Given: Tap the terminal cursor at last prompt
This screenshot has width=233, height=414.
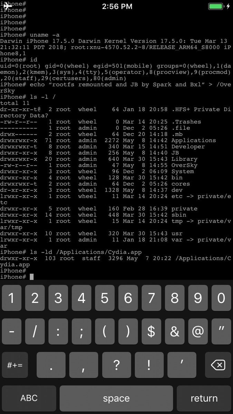Looking at the screenshot, I should pyautogui.click(x=32, y=277).
